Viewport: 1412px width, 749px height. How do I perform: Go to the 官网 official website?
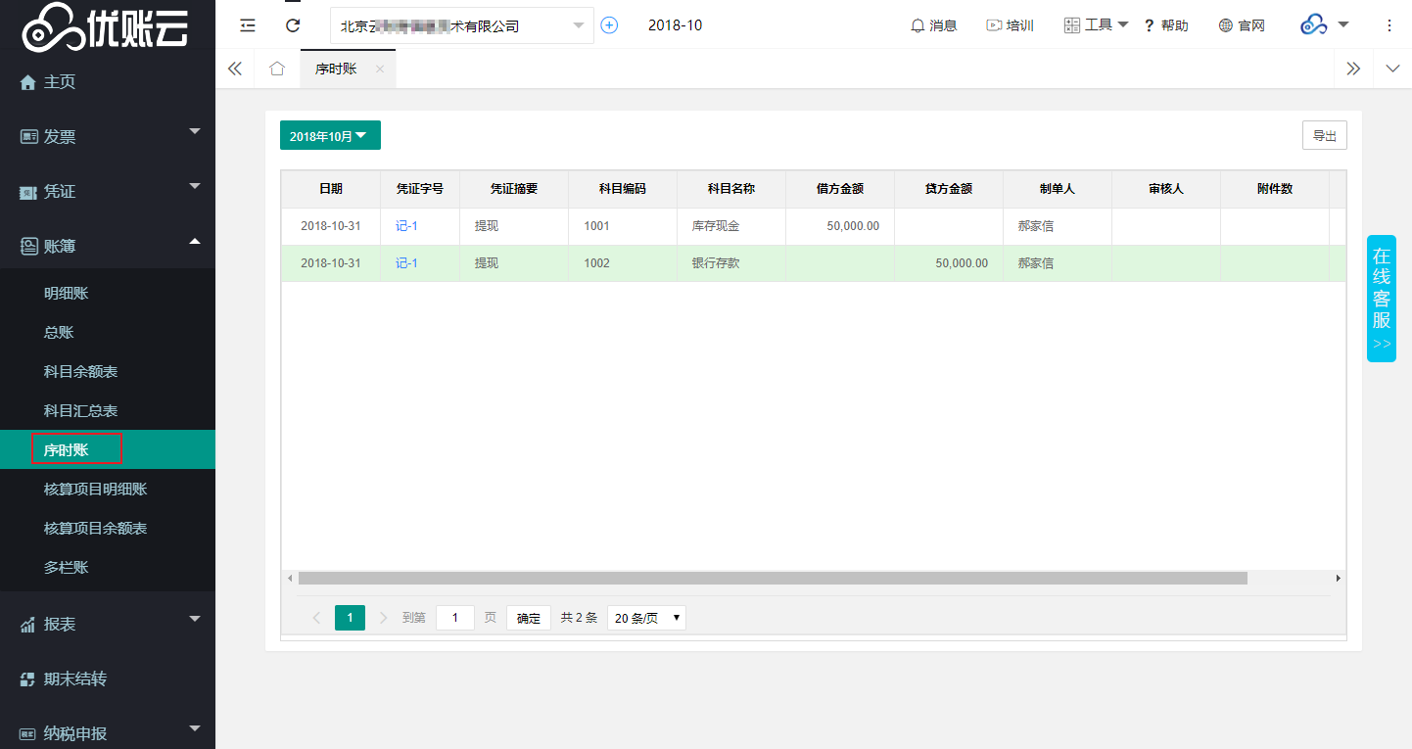coord(1242,25)
